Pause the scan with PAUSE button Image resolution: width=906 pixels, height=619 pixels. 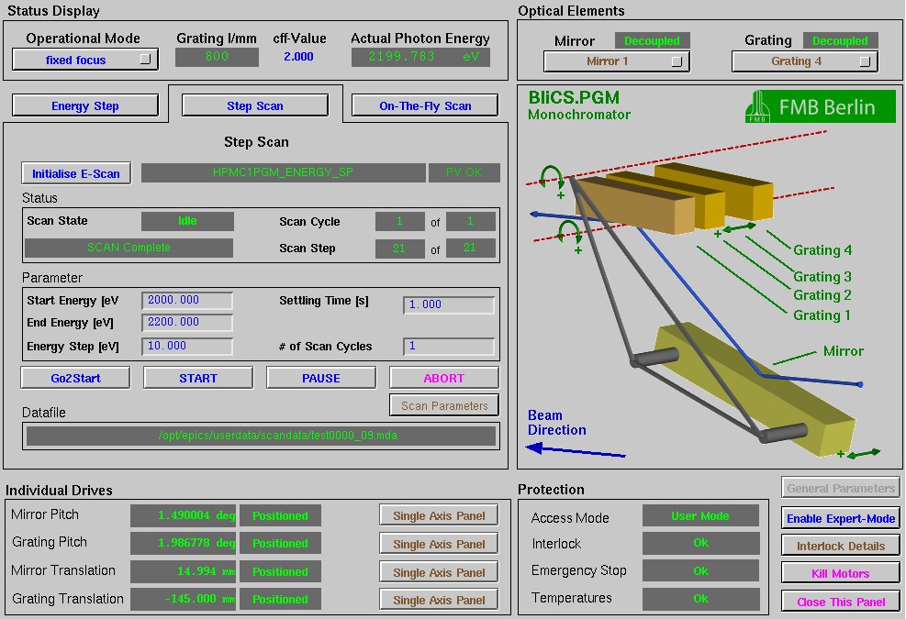[x=321, y=378]
